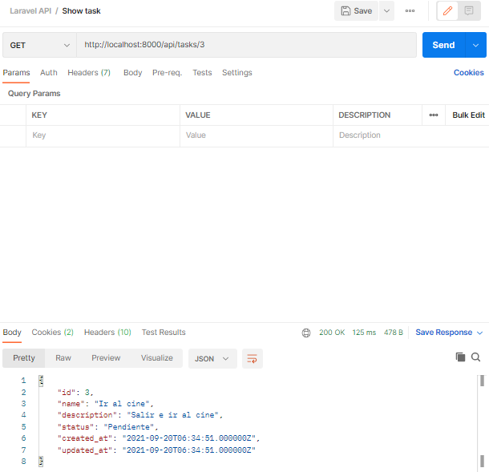Collapse the JSON object at line 1
489x472 pixels.
41,381
